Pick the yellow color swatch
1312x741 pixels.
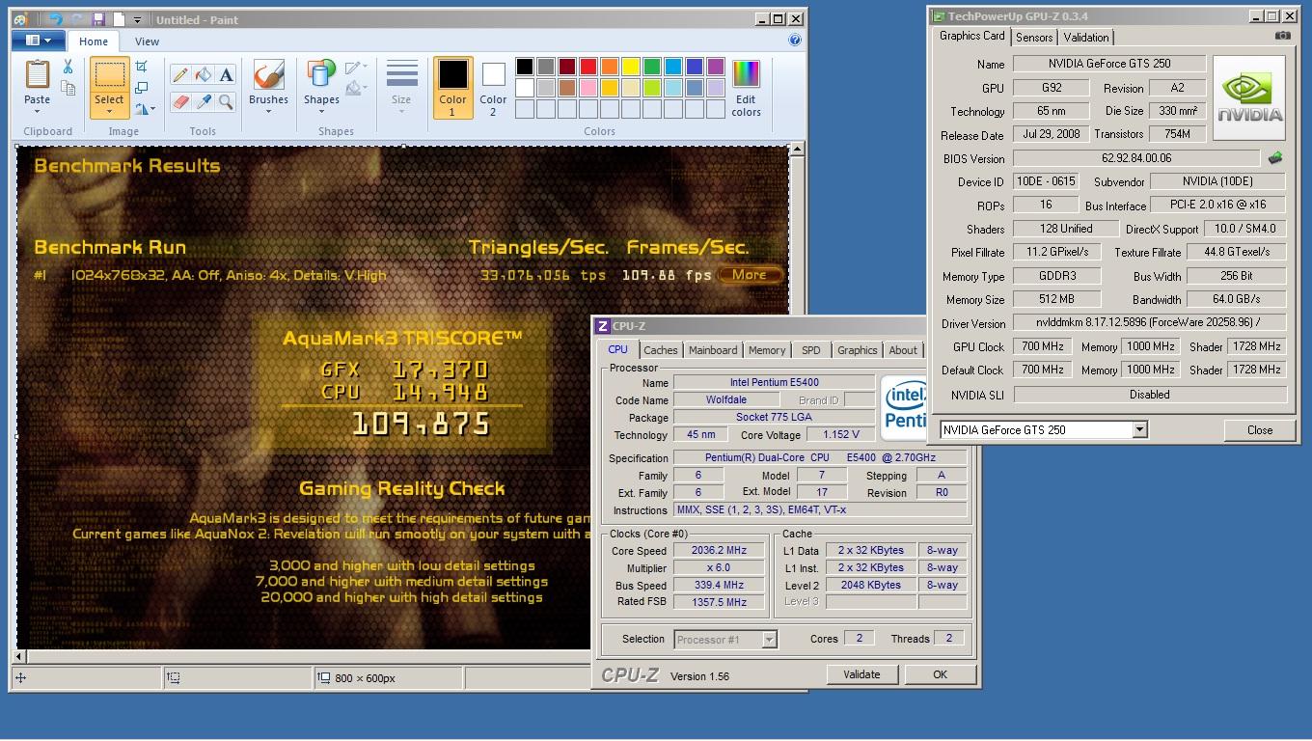point(630,67)
